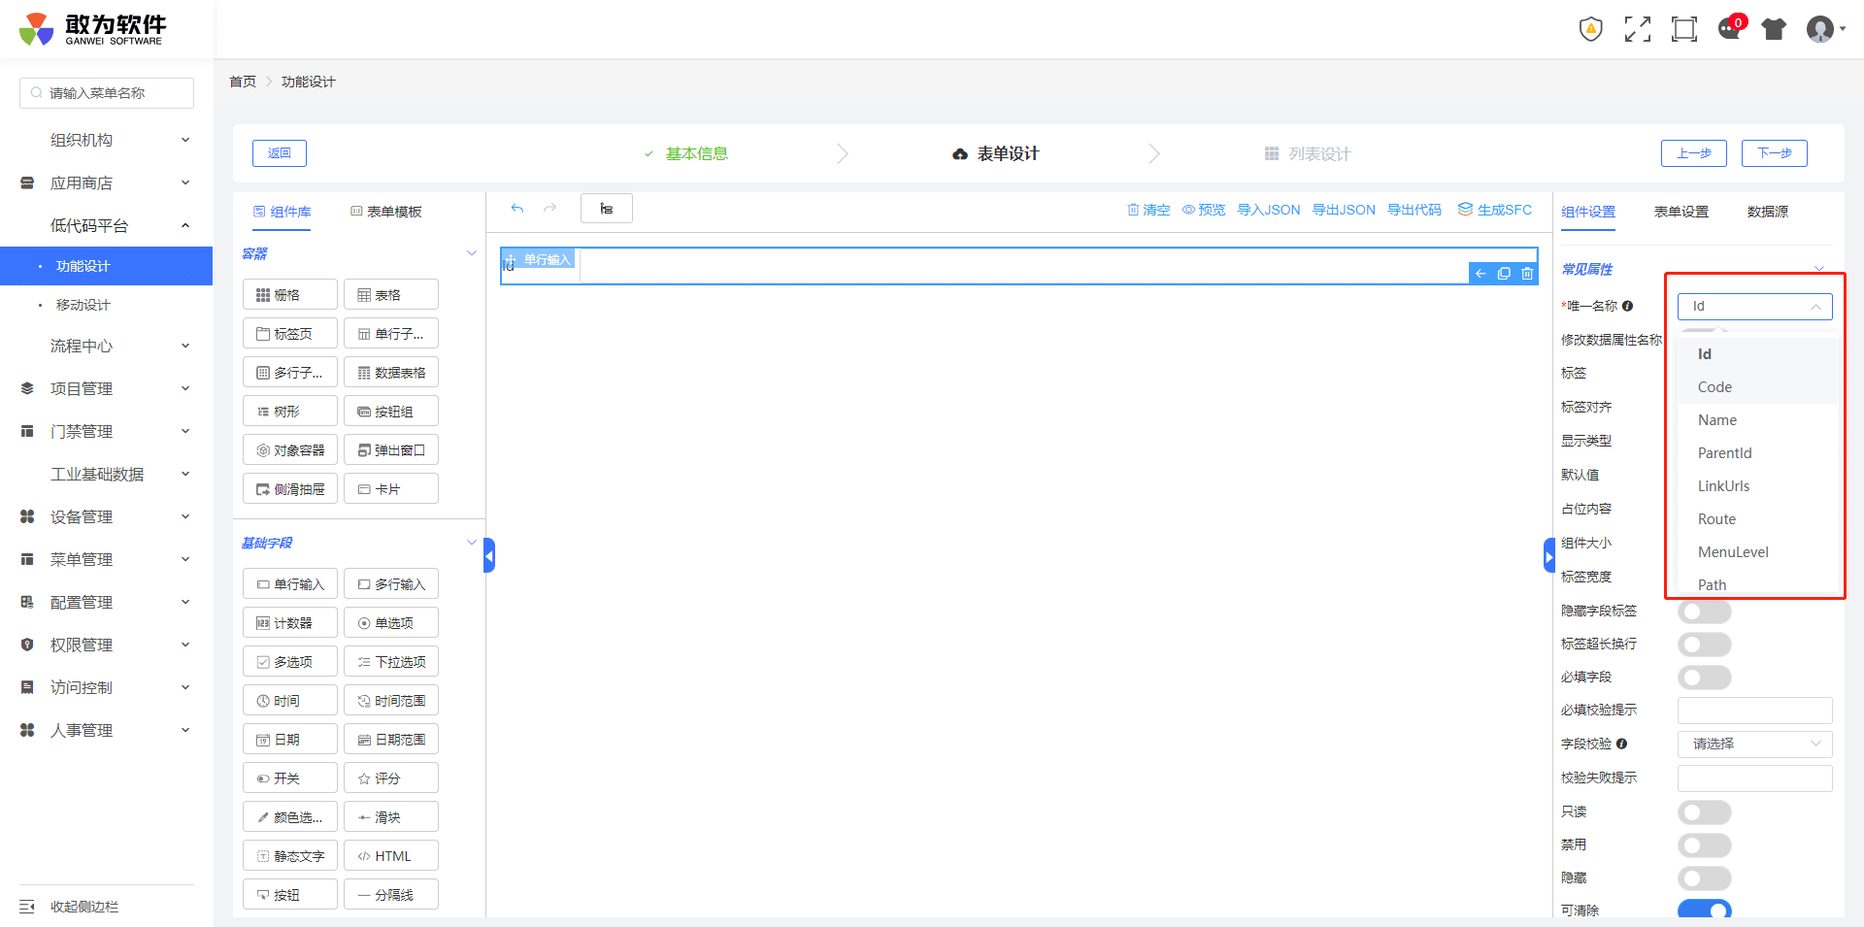Add the 评分 rating field
Viewport: 1864px width, 927px height.
pyautogui.click(x=391, y=778)
